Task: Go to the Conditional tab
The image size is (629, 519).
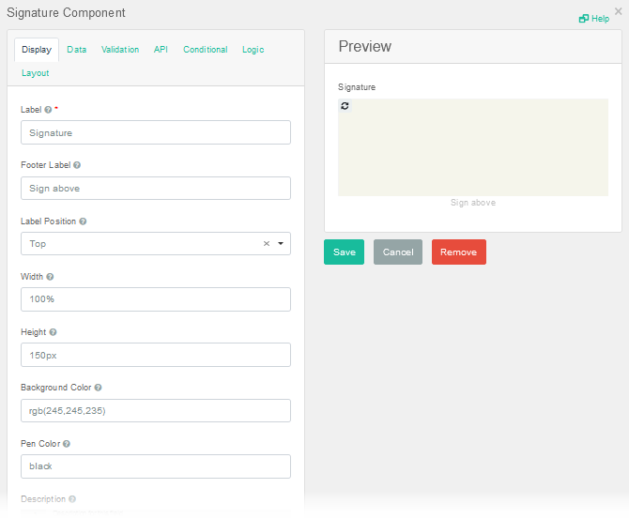Action: pos(205,50)
